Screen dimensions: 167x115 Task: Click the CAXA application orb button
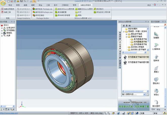[3, 3]
